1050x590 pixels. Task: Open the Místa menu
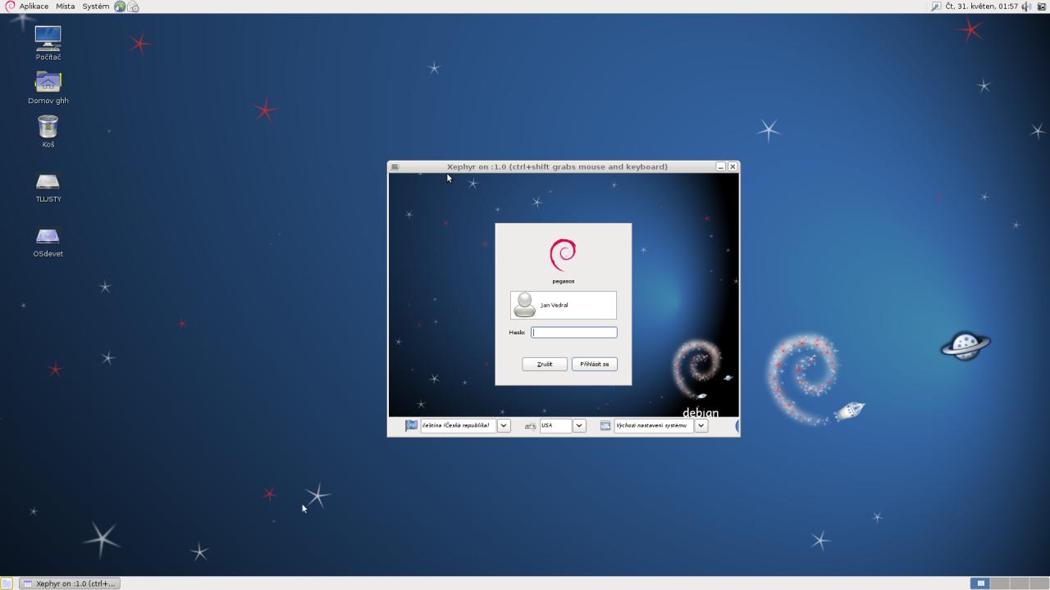(x=65, y=6)
